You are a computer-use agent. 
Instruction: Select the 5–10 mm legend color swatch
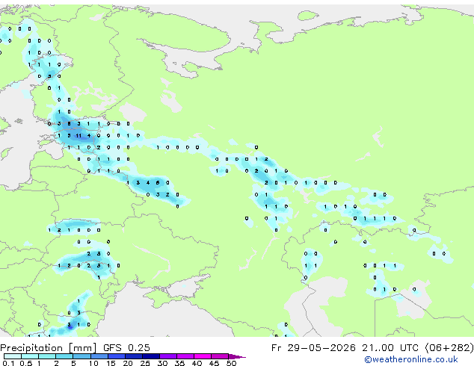coord(81,356)
